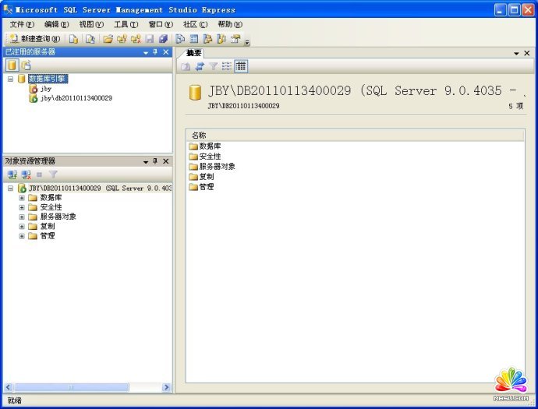Close the summary tab
538x409 pixels.
pyautogui.click(x=526, y=53)
